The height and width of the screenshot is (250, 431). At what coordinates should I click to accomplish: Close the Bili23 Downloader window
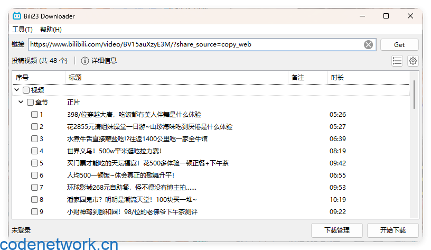tap(410, 16)
